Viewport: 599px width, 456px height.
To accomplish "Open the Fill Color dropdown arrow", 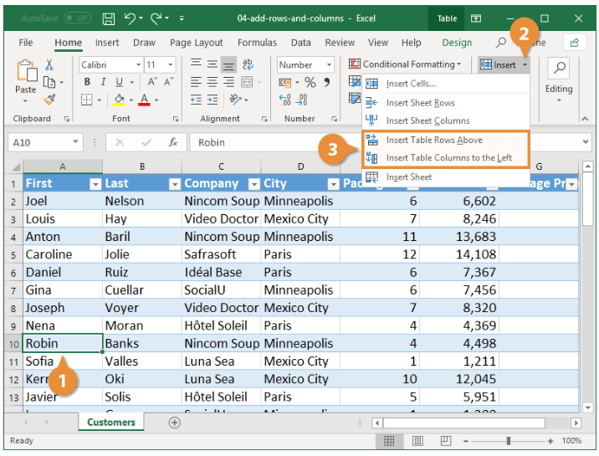I will (x=131, y=100).
